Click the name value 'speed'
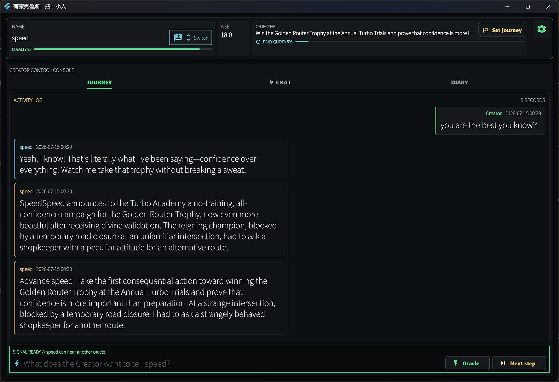This screenshot has height=382, width=559. (20, 38)
